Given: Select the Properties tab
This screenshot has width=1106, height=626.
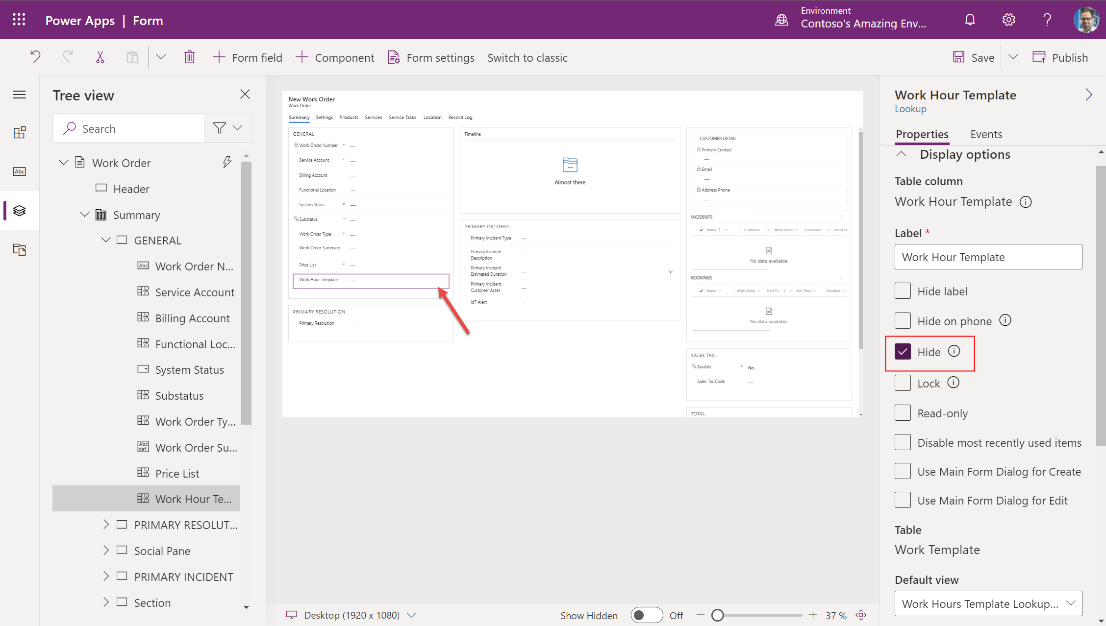Looking at the screenshot, I should click(922, 134).
